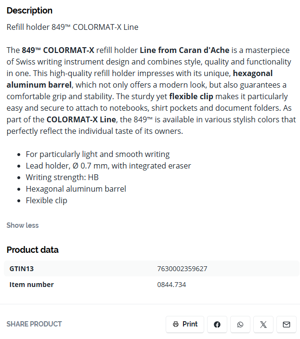Click the Hexagonal aluminum barrel bullet
Viewport: 300px width, 339px height.
pos(76,189)
